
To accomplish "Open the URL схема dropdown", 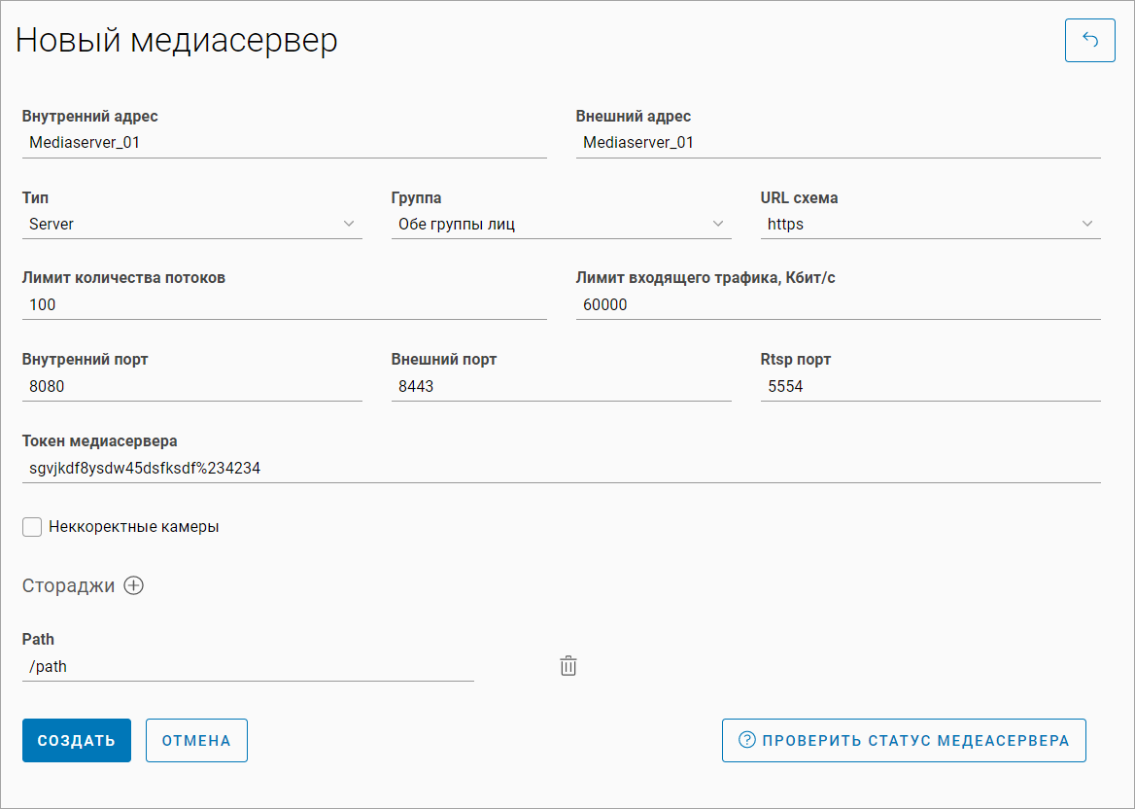I will coord(930,225).
